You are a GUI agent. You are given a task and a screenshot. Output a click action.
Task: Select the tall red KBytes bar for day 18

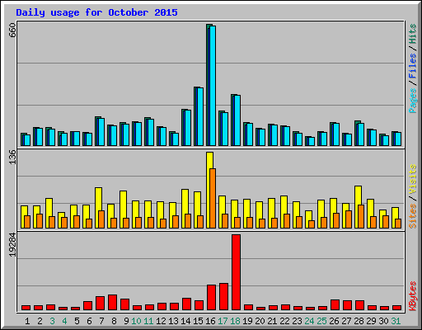pos(236,272)
